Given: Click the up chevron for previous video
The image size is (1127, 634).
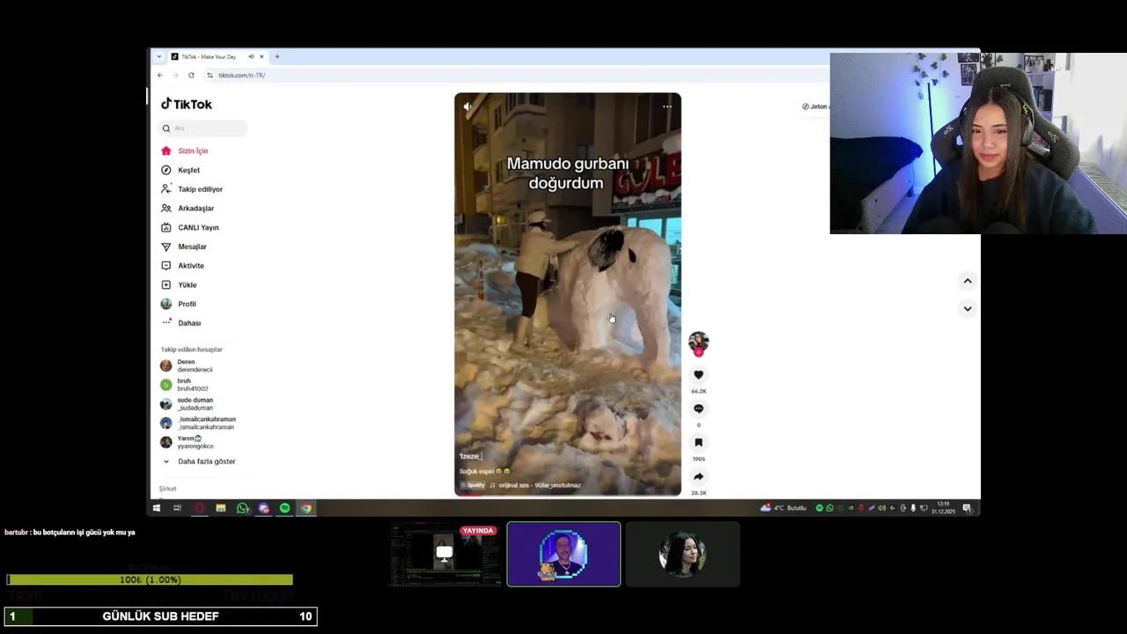Looking at the screenshot, I should tap(967, 280).
